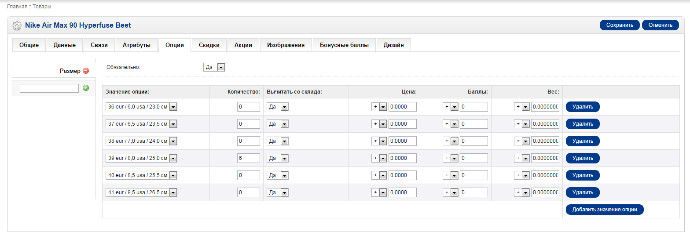Click the new option name input field
Screen dimensions: 690x239
[49, 88]
